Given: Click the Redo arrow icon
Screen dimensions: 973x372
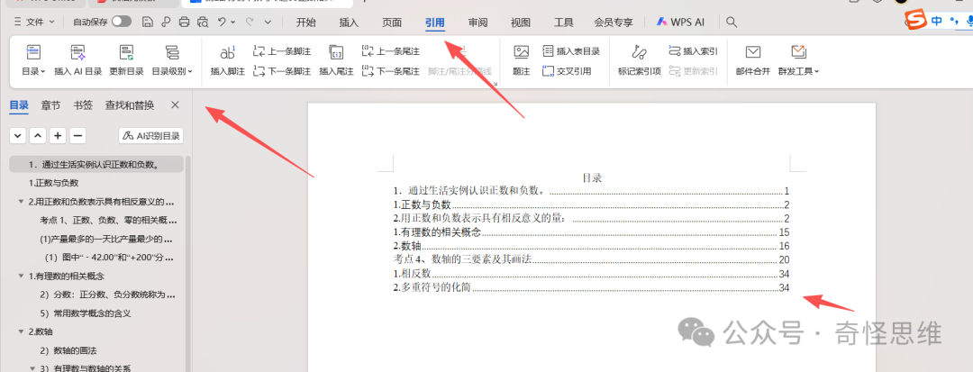Looking at the screenshot, I should tap(250, 23).
